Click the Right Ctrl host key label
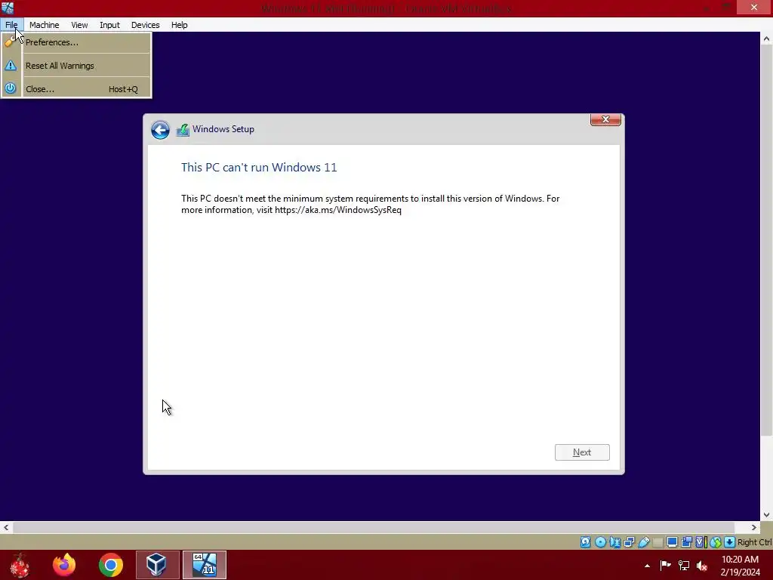 [x=754, y=542]
